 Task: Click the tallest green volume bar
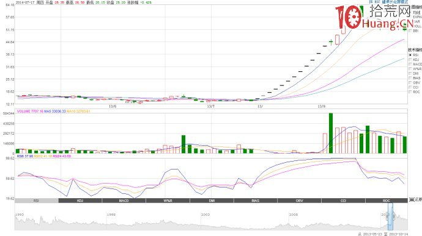[x=331, y=133]
